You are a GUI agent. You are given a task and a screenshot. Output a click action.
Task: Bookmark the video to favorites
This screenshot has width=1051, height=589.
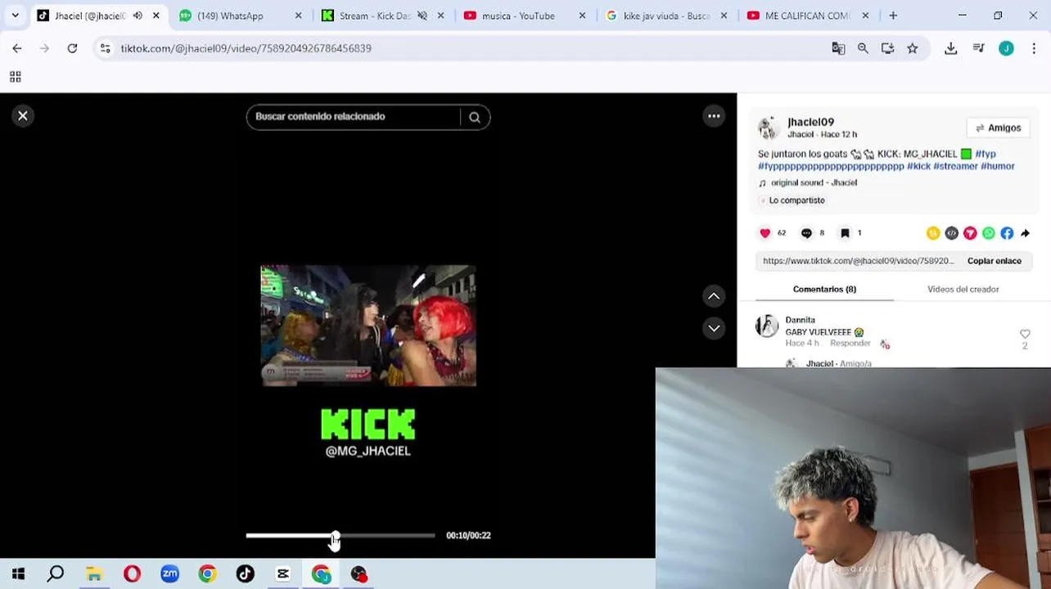[845, 233]
